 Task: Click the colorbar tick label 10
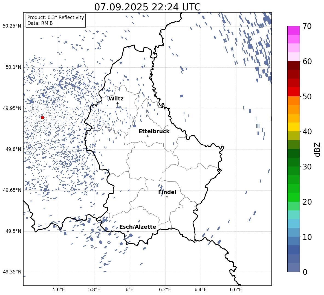(307, 237)
